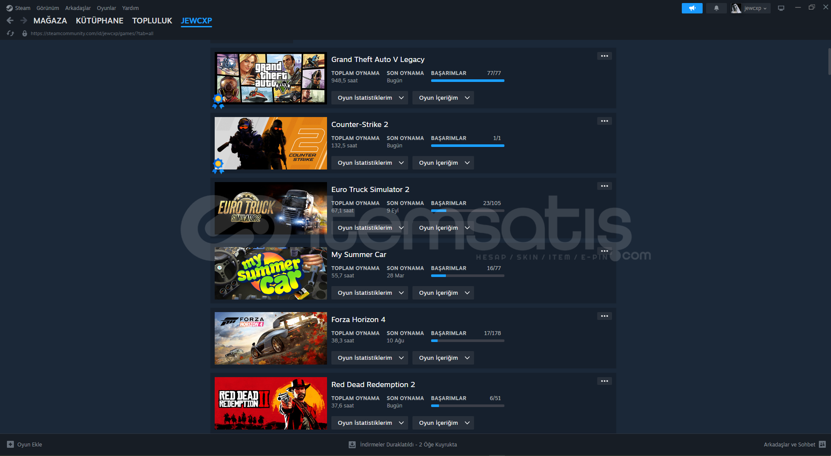Viewport: 831px width, 456px height.
Task: Open options menu for Grand Theft Auto V Legacy
Action: [x=605, y=56]
